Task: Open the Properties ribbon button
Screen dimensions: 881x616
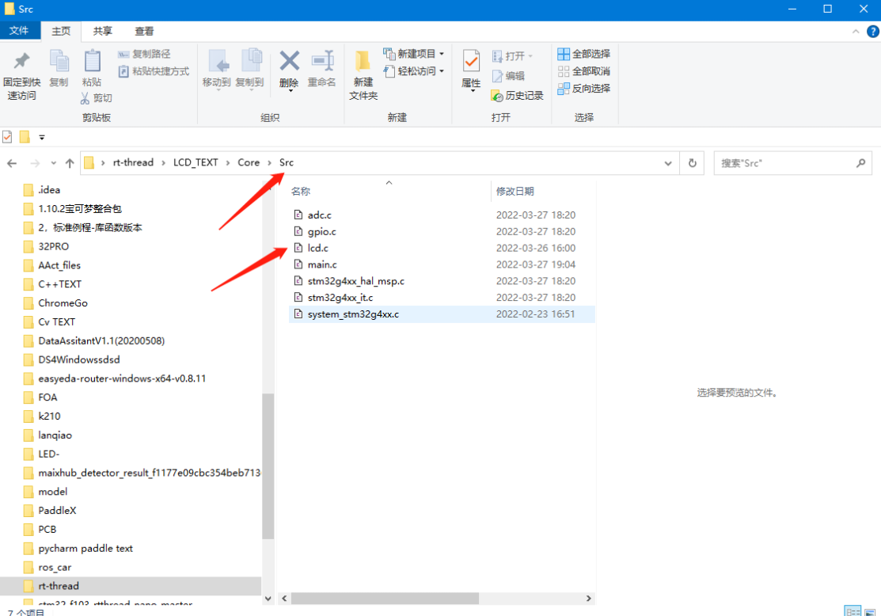Action: click(x=471, y=70)
